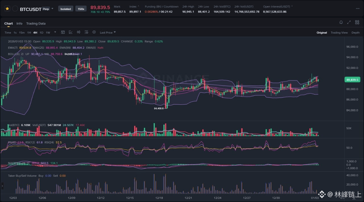Click the Taker Buy/Sell Volume label
The width and height of the screenshot is (364, 202).
coord(22,176)
